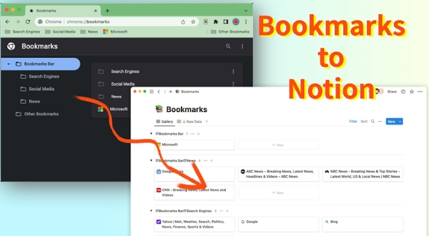Collapse the Bookmarks Bar/News group
The height and width of the screenshot is (236, 429).
pyautogui.click(x=151, y=161)
